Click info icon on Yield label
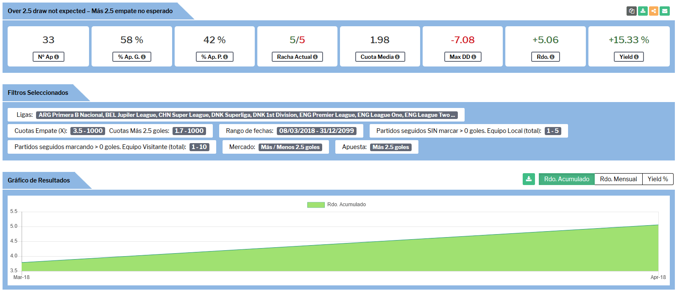The height and width of the screenshot is (293, 677). [636, 57]
